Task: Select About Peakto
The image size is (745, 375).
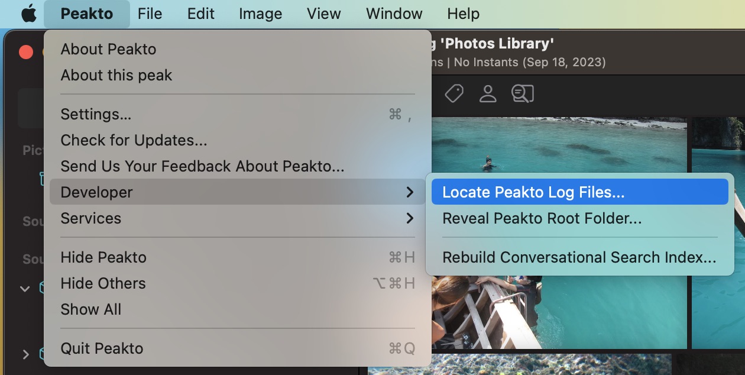Action: point(237,49)
